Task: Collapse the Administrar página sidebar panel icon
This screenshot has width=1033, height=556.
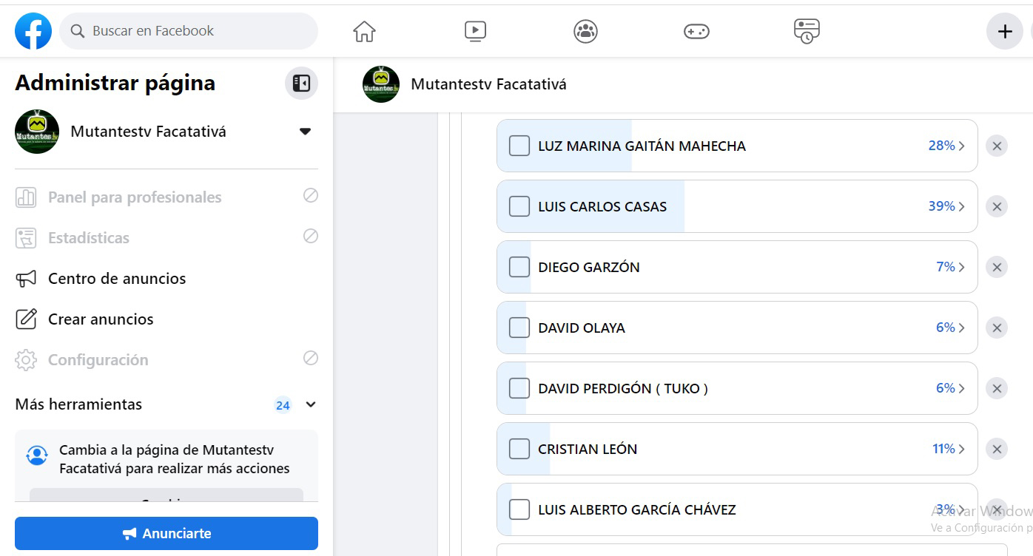Action: coord(301,84)
